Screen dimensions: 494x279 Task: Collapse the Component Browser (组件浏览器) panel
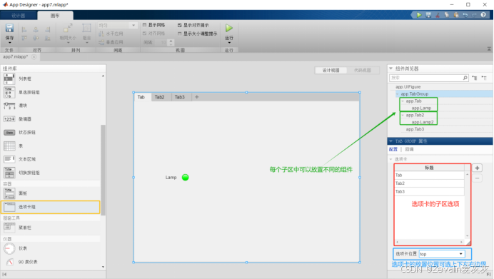pyautogui.click(x=391, y=69)
